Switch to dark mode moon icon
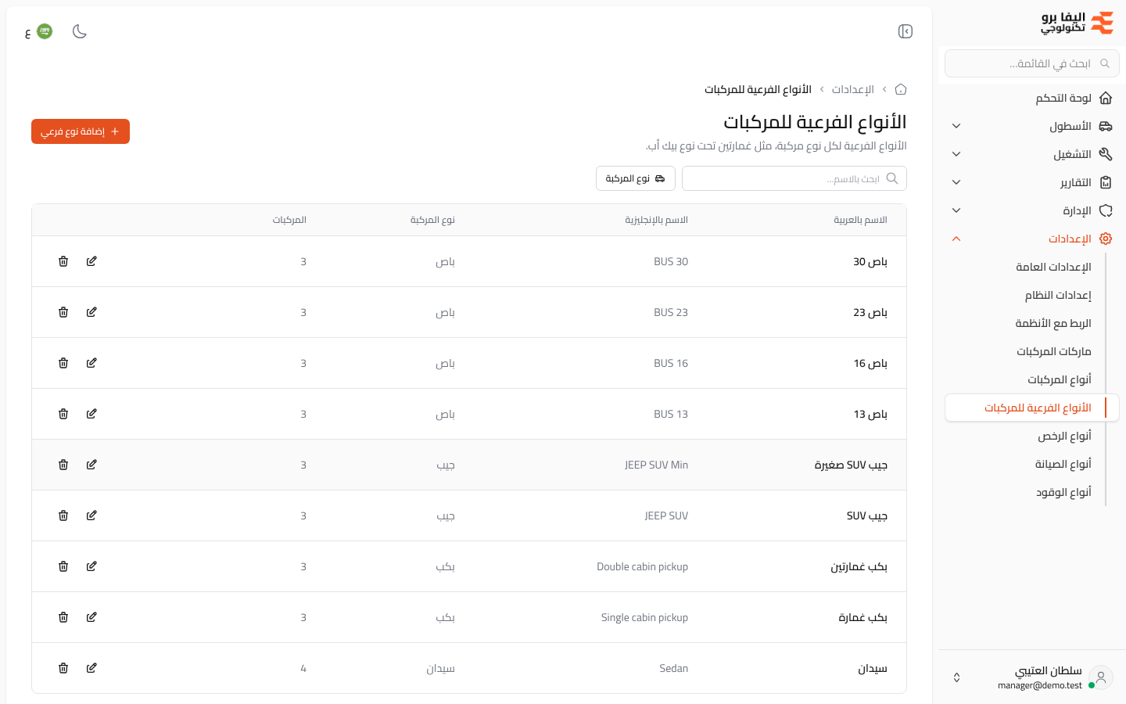This screenshot has width=1126, height=704. coord(80,31)
